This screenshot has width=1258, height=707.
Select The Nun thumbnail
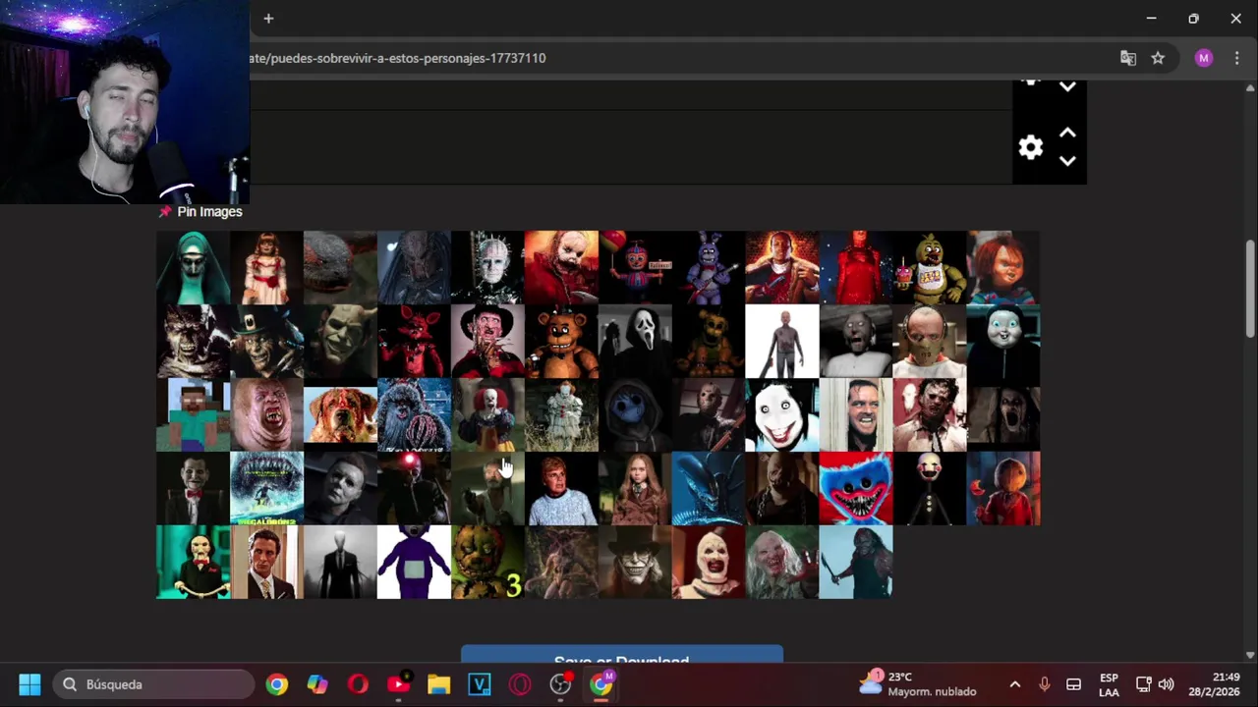(x=193, y=267)
